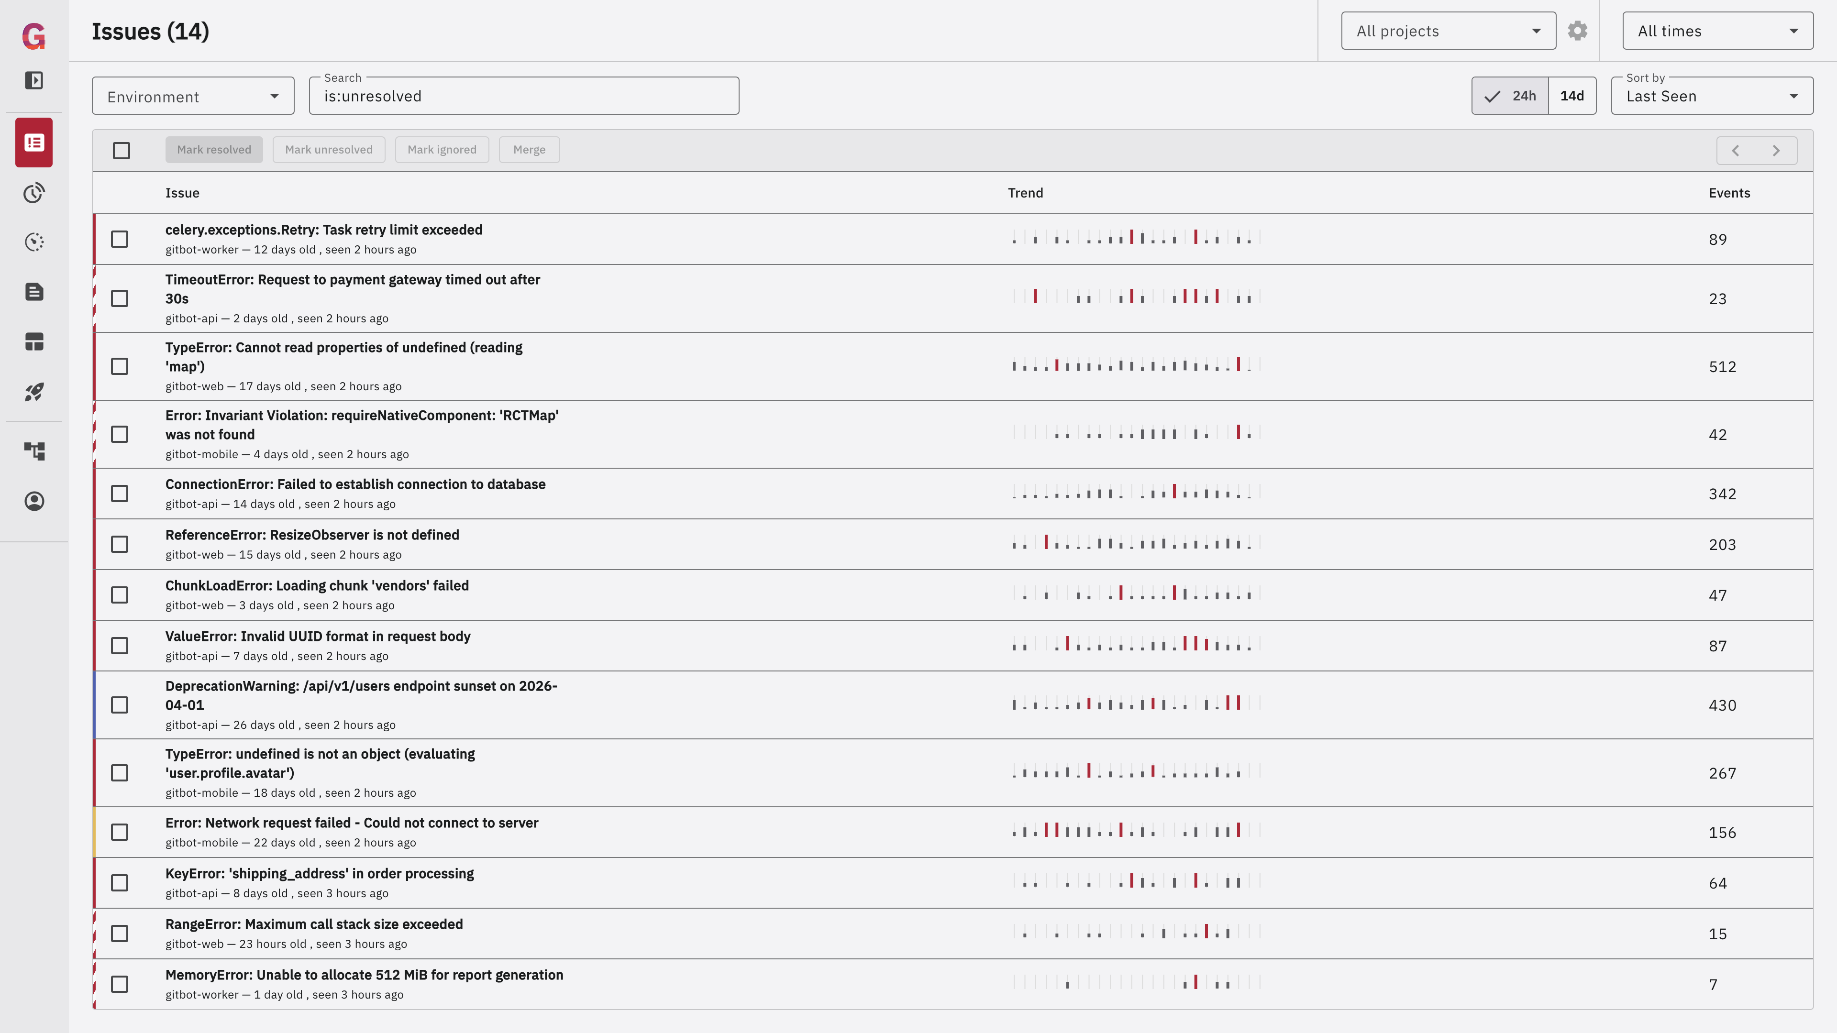This screenshot has width=1837, height=1033.
Task: Select the Issues panel in the sidebar
Action: point(33,142)
